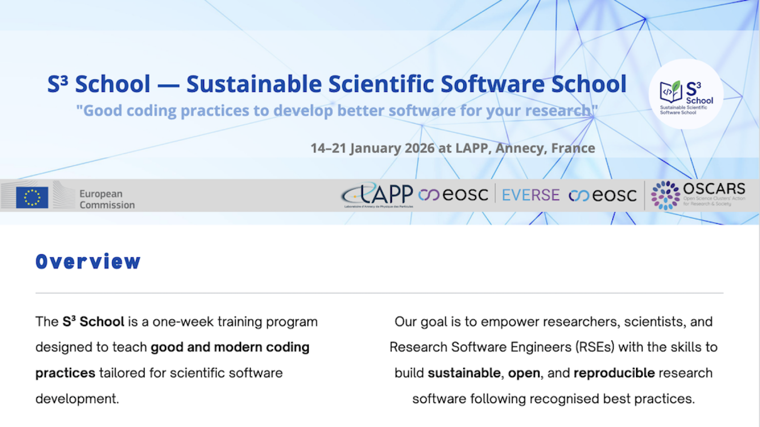Click the bold word "sustainable"
760x427 pixels.
(x=464, y=373)
